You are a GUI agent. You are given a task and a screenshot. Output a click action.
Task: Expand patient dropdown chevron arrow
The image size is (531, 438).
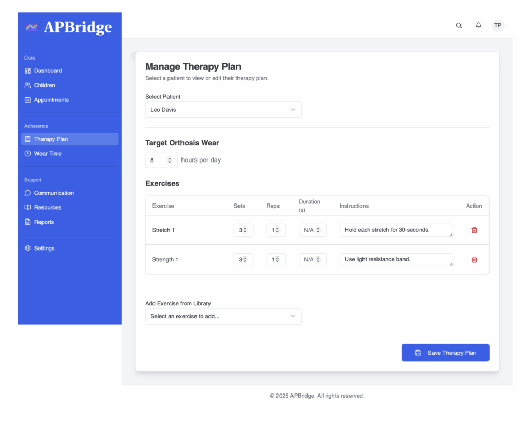pyautogui.click(x=293, y=110)
